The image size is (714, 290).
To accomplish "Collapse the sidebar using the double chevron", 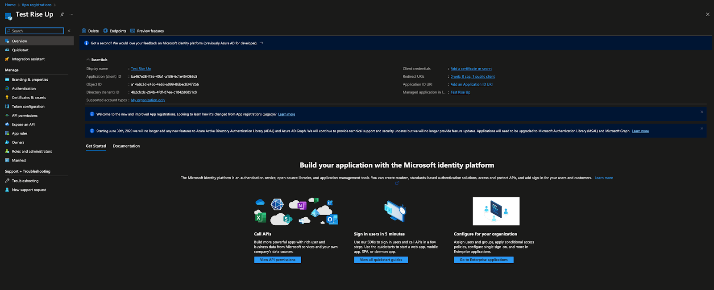I will 69,31.
